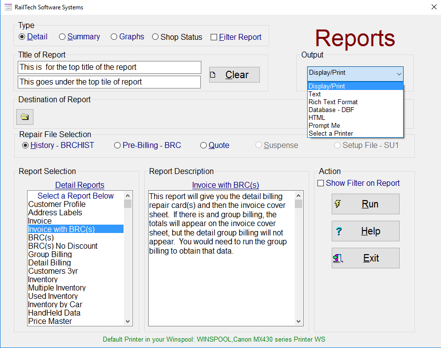441x348 pixels.
Task: Choose the Graphs report type
Action: tap(114, 36)
